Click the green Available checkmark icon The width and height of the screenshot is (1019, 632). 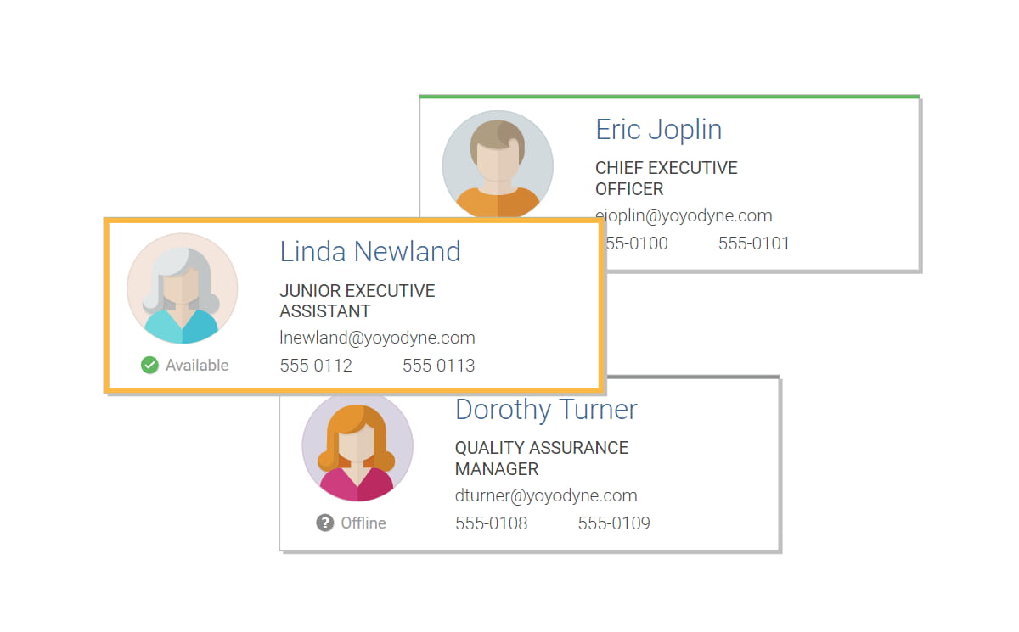[x=149, y=366]
